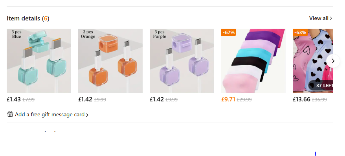The width and height of the screenshot is (345, 156).
Task: Click the 37 LEFT stock badge
Action: [321, 86]
